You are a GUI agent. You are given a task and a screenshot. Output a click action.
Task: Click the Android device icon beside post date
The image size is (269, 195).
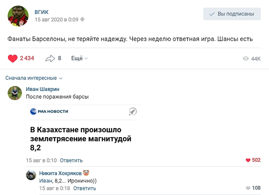point(83,19)
